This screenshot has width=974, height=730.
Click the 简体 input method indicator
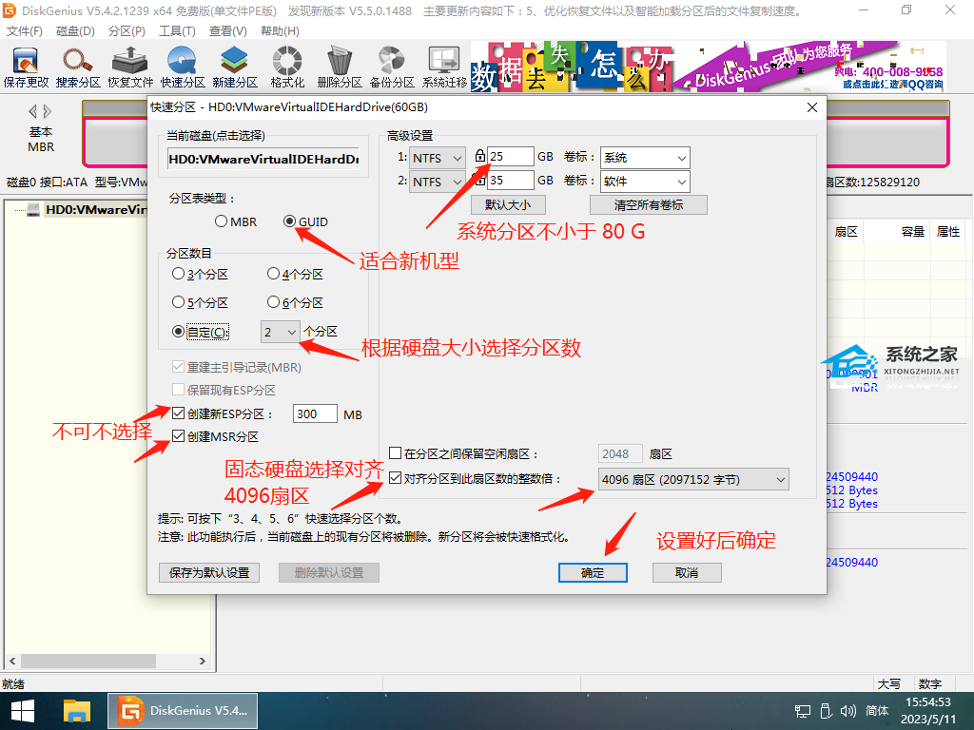click(877, 711)
